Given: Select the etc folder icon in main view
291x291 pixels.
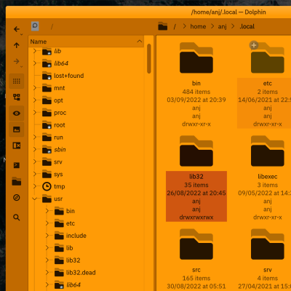Looking at the screenshot, I should [268, 57].
